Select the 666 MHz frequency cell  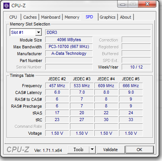coord(131,86)
